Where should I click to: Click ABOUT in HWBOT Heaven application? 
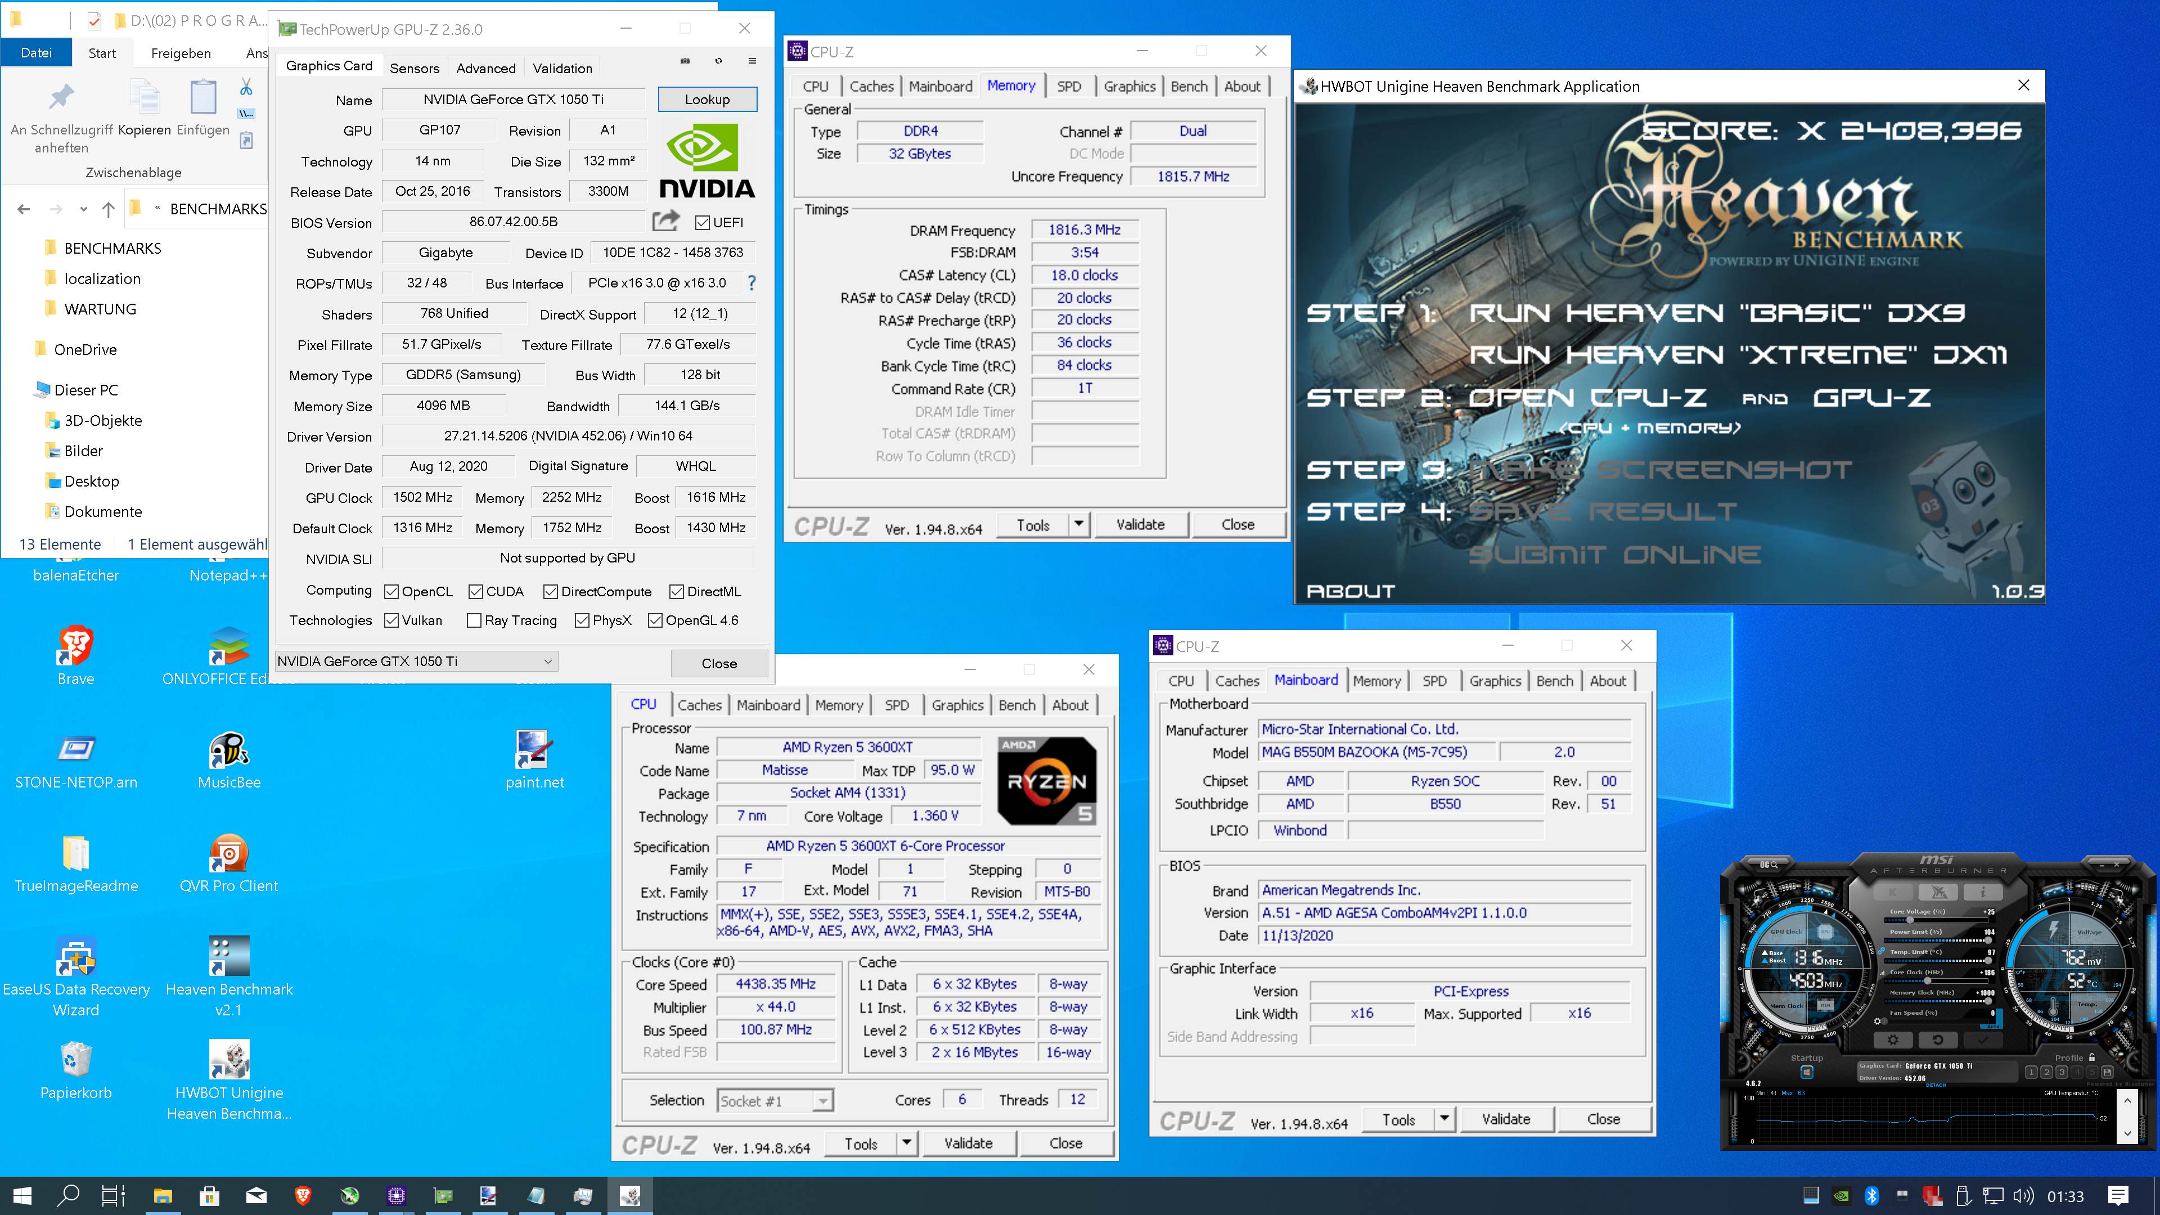pos(1350,590)
